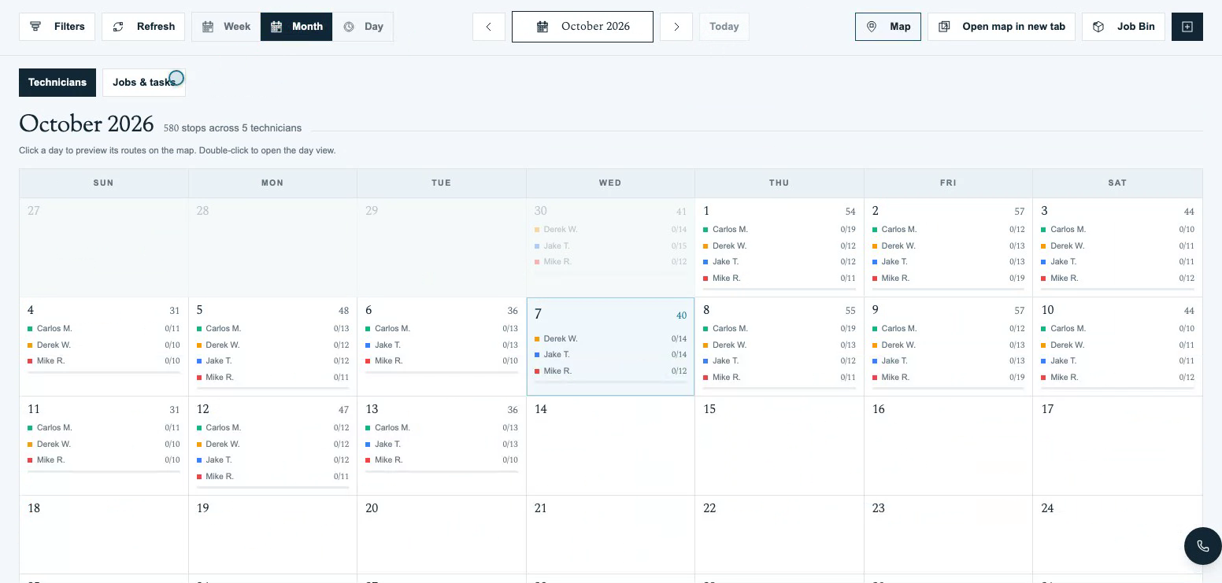Viewport: 1222px width, 583px height.
Task: Click Carlos M. on October 13
Action: 442,428
